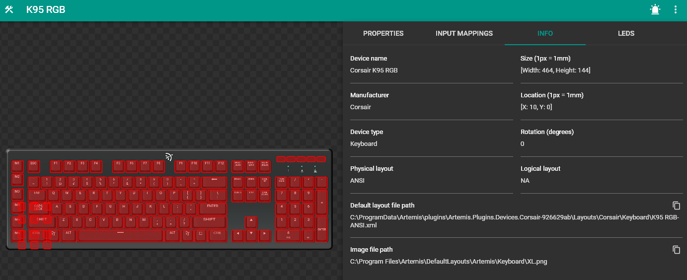687x280 pixels.
Task: Select the numpad 5 key LED
Action: pyautogui.click(x=295, y=209)
